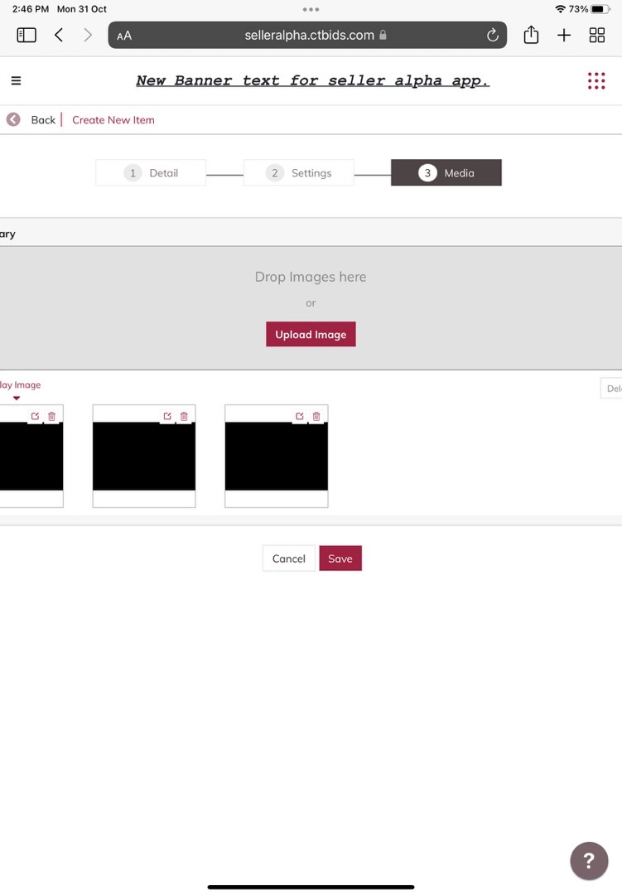Open the hamburger menu
622x895 pixels.
[x=16, y=80]
